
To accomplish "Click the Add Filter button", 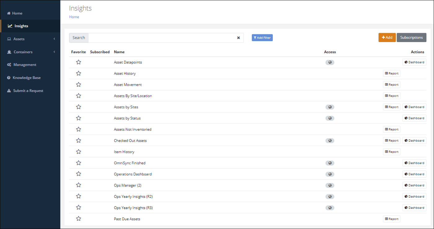I will [262, 38].
